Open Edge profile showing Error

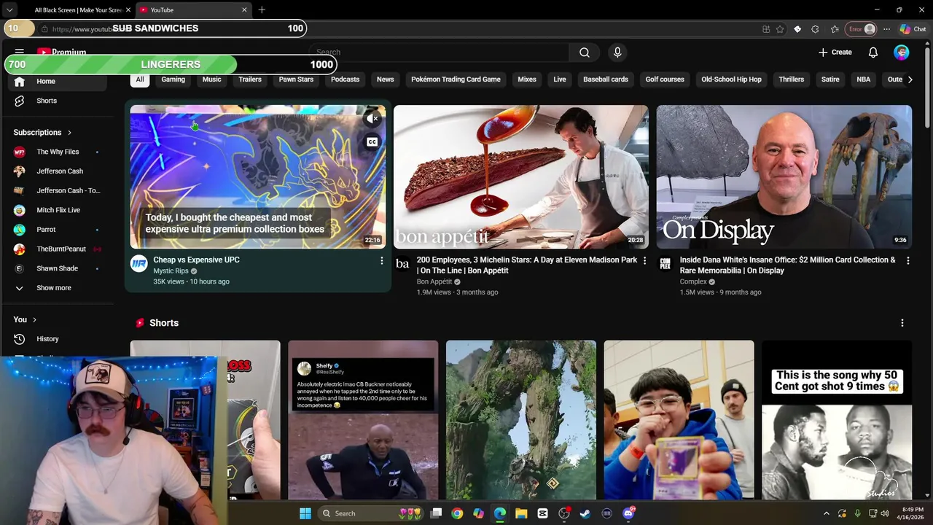pyautogui.click(x=861, y=29)
